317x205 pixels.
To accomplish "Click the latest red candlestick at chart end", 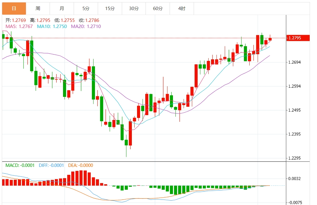I will (270, 39).
